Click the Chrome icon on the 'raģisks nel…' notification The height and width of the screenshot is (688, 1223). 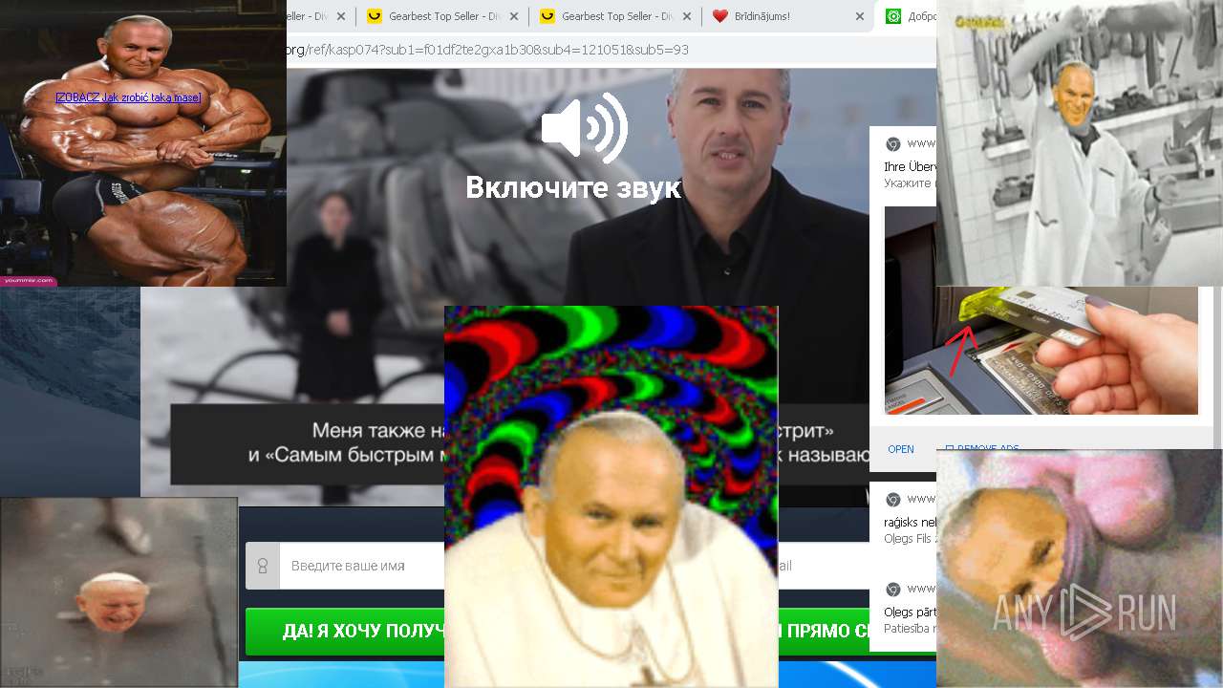pos(892,500)
